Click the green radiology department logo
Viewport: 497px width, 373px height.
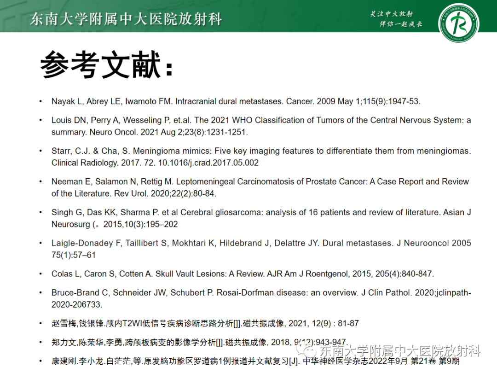pyautogui.click(x=459, y=23)
